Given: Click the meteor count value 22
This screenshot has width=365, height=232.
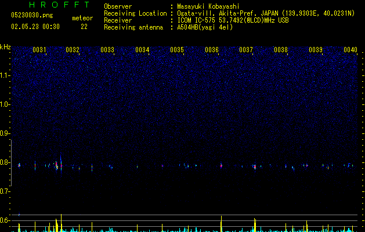Looking at the screenshot, I should tap(84, 27).
